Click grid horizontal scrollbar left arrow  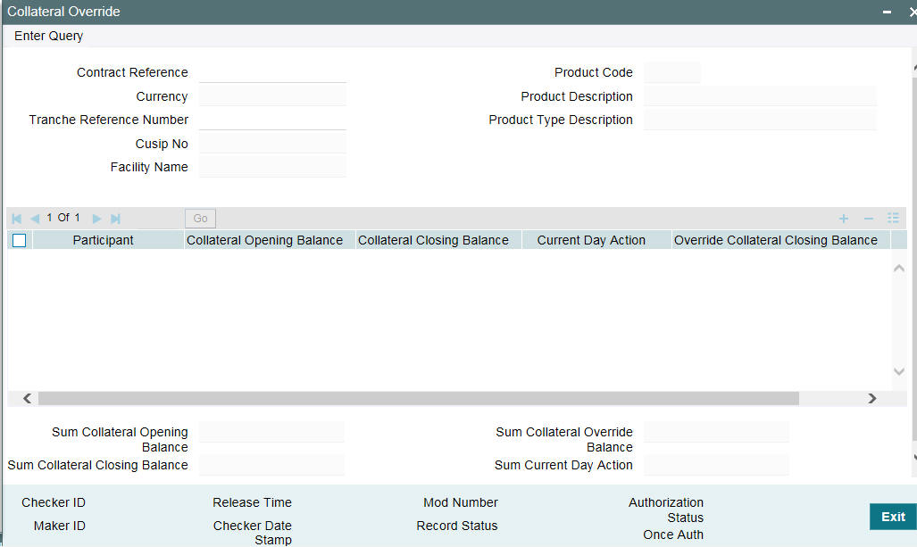tap(27, 399)
